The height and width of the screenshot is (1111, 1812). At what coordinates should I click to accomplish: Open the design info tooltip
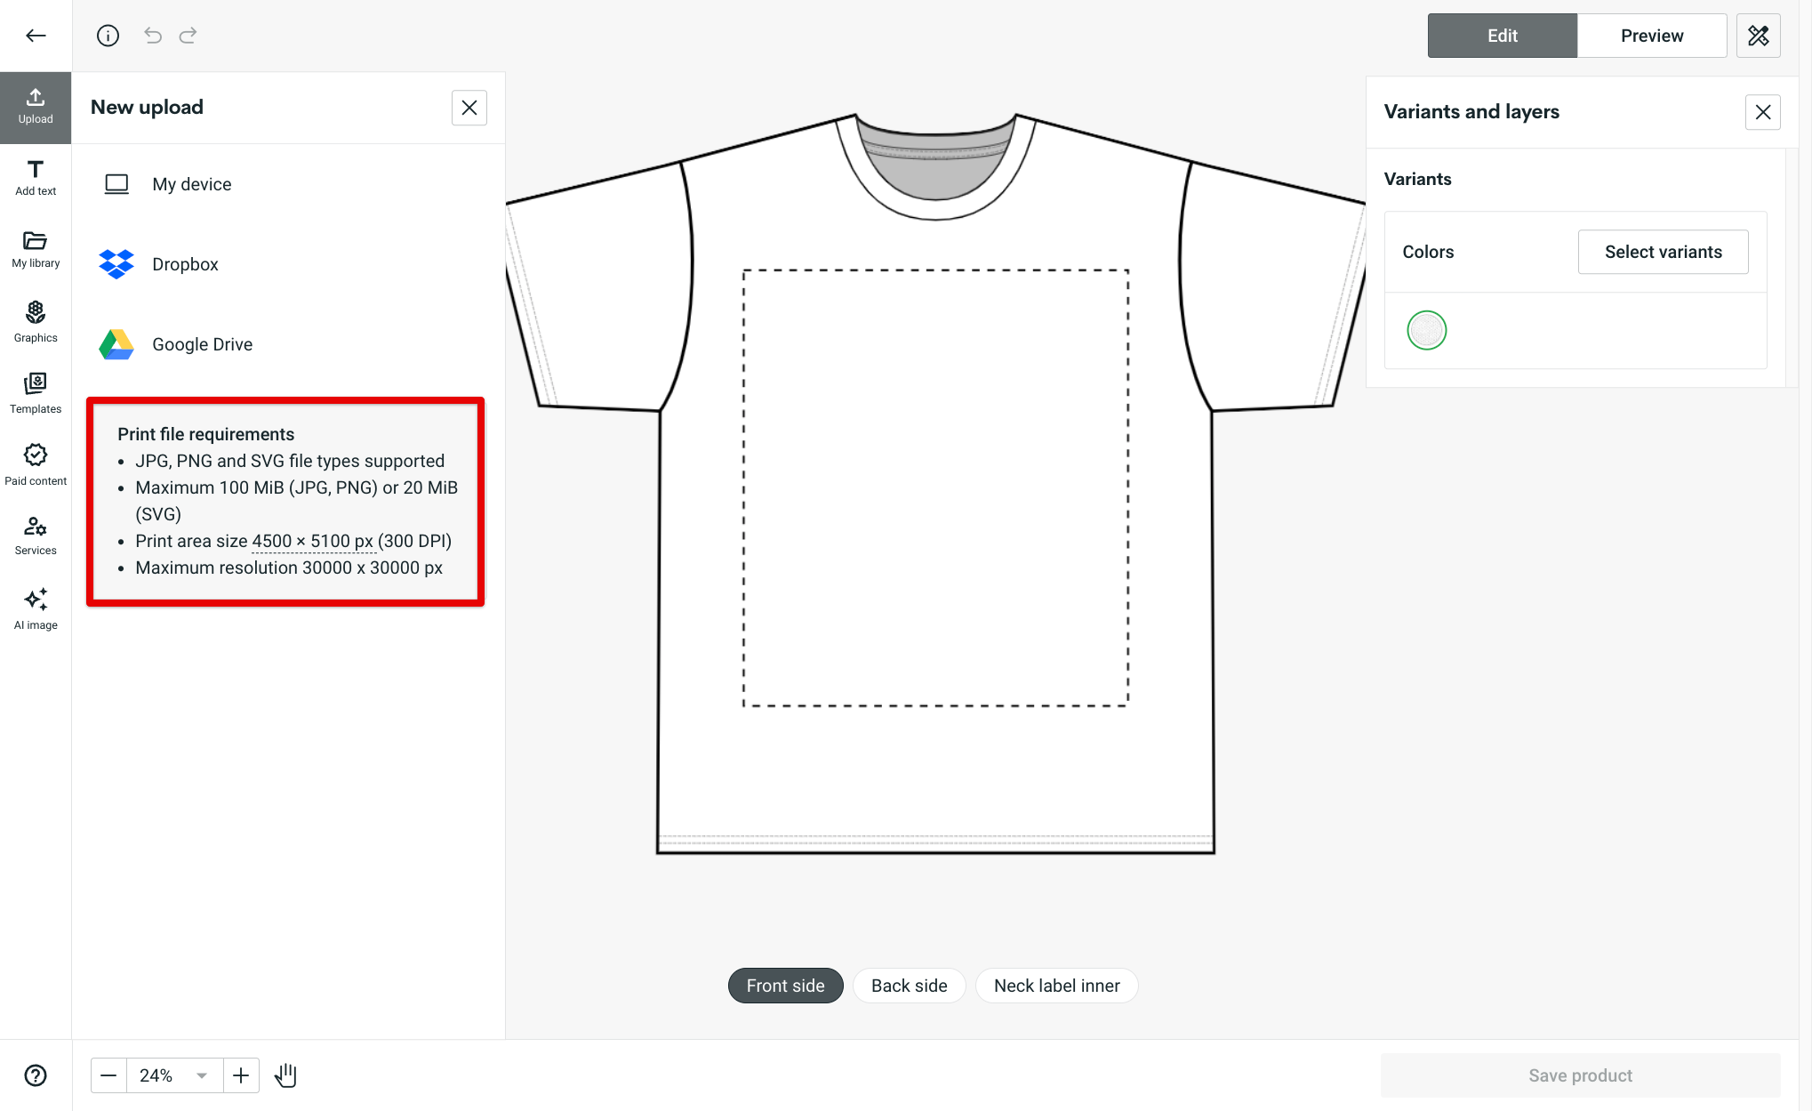point(108,36)
